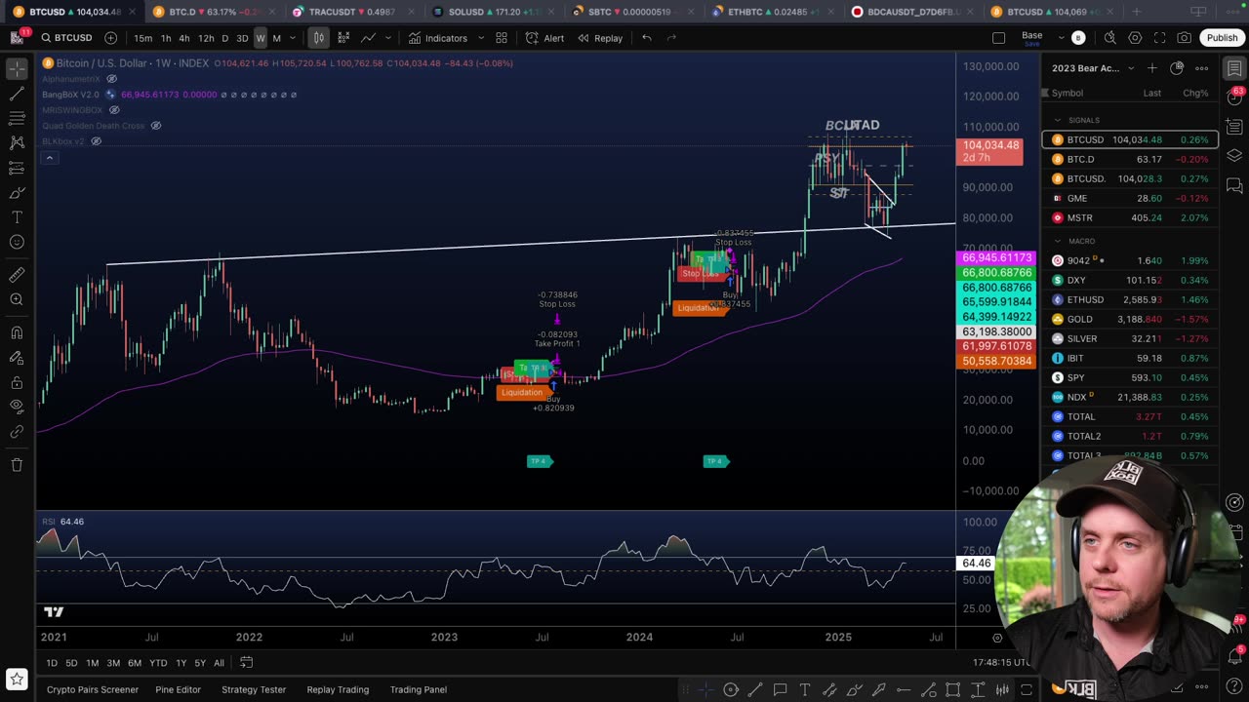Viewport: 1249px width, 702px height.
Task: Open the 2023 Bear Ac... watchlist dropdown
Action: point(1094,68)
